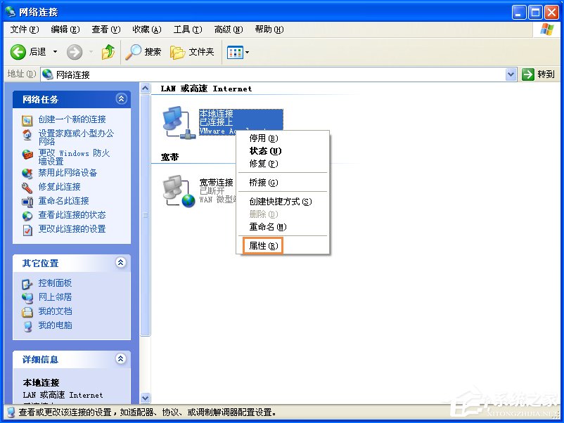Open the 工具(T) menu
Screen dimensions: 564x423
[188, 30]
